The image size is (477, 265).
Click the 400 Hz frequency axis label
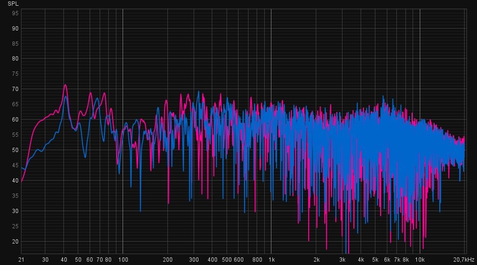click(x=212, y=260)
